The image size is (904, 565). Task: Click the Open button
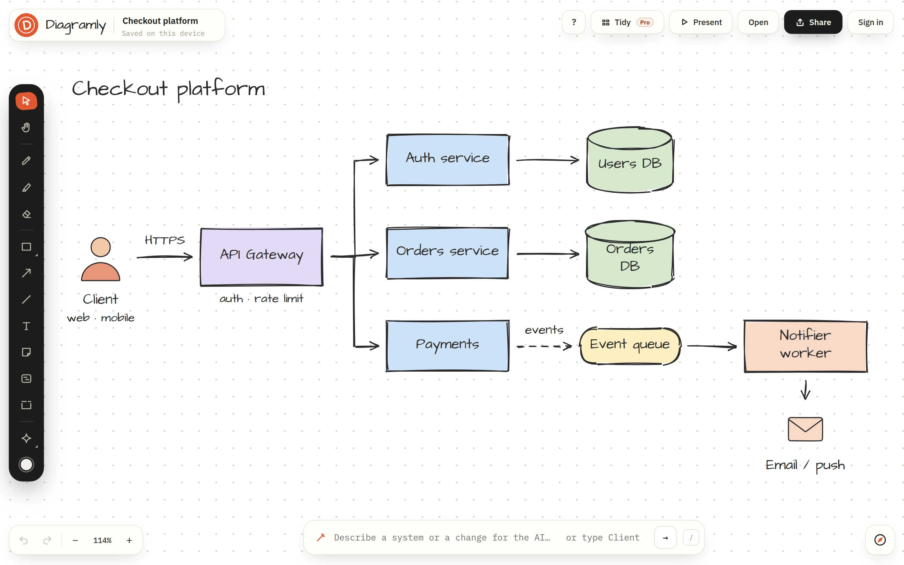[758, 22]
